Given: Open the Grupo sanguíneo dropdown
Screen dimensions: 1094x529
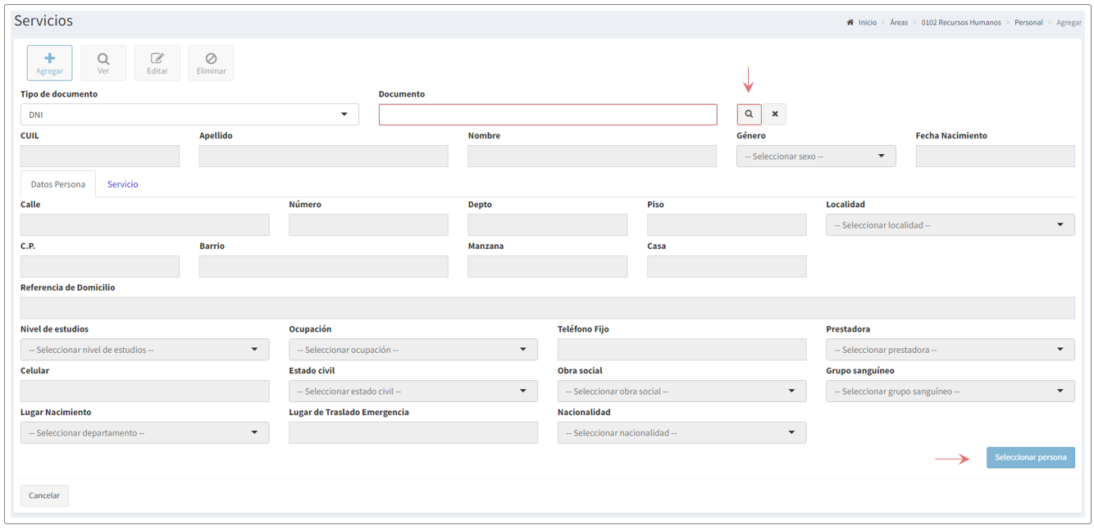Looking at the screenshot, I should 950,391.
